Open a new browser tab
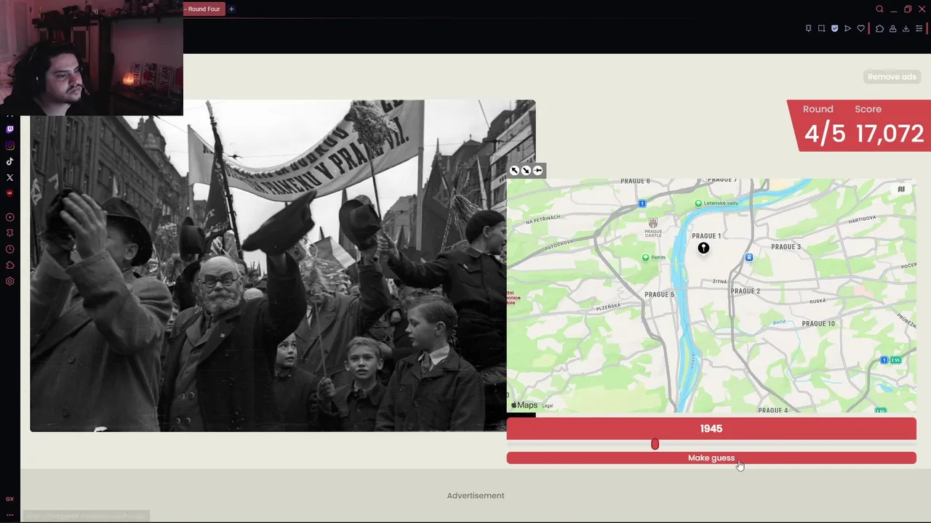The width and height of the screenshot is (931, 523). (231, 9)
